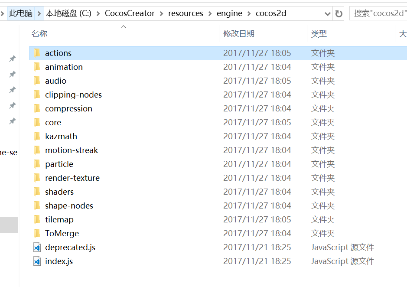Screen dimensions: 407x287
Task: Click the particle folder icon
Action: (37, 164)
